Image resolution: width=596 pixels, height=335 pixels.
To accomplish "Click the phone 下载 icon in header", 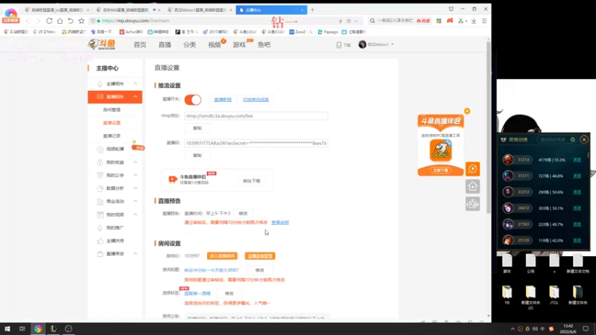I will [339, 45].
